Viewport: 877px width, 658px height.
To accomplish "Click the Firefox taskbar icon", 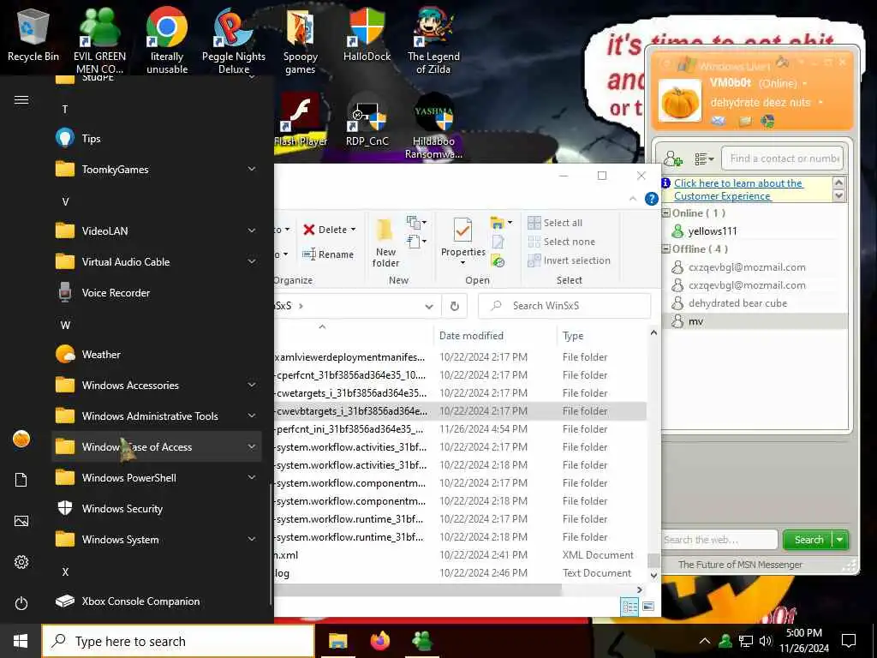I will click(379, 641).
